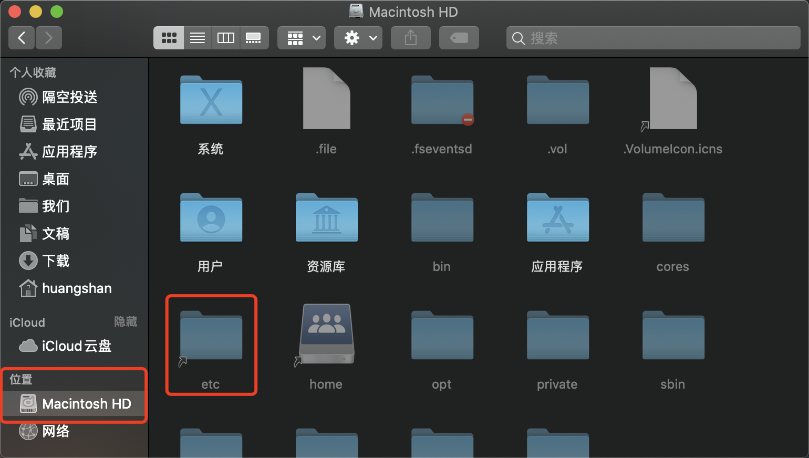Select the 用户 folder icon
The height and width of the screenshot is (458, 809).
(x=211, y=217)
